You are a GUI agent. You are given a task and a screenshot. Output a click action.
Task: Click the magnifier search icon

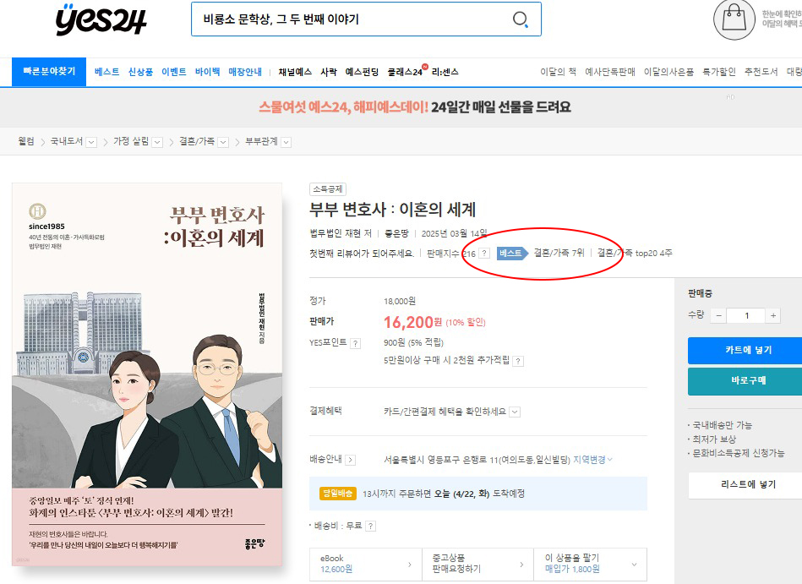point(521,19)
